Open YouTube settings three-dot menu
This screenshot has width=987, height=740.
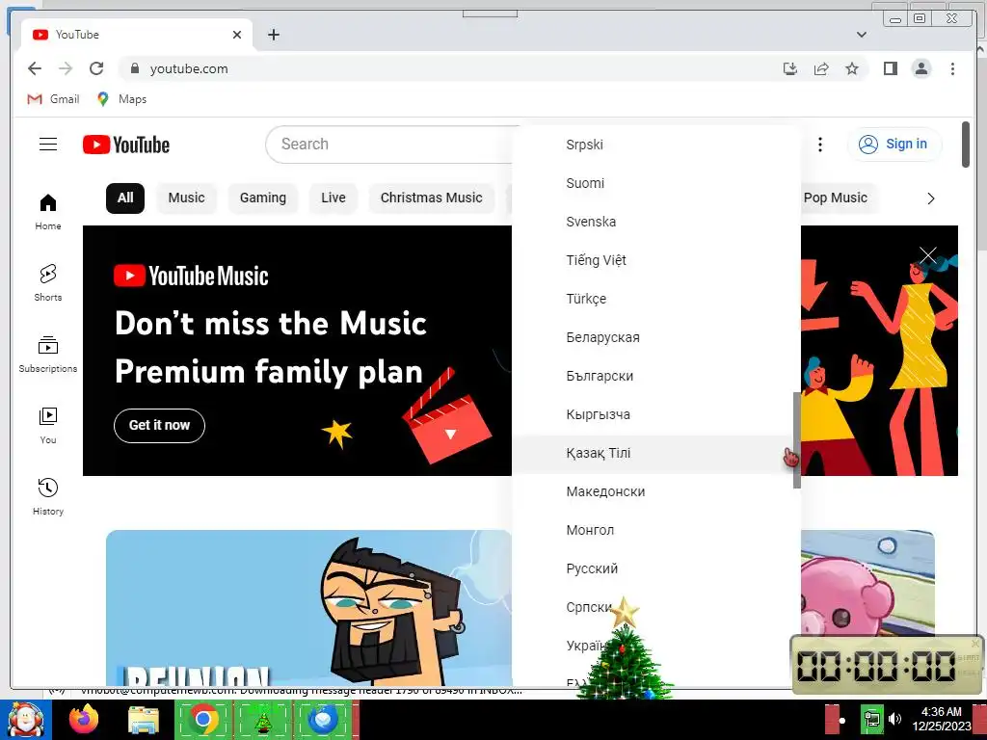tap(819, 145)
